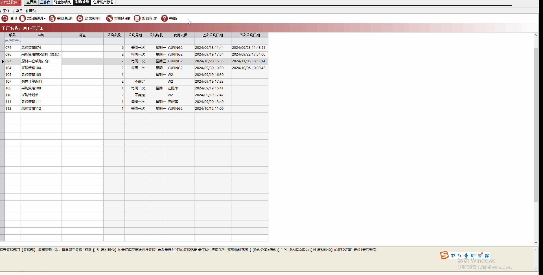Click the IME microphone voice input icon
The width and height of the screenshot is (543, 275).
[x=466, y=256]
